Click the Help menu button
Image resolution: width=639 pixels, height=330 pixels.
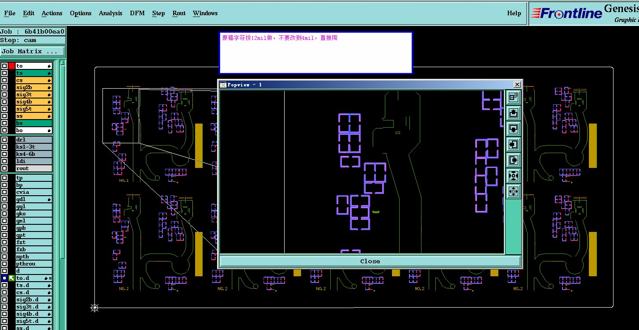click(514, 13)
